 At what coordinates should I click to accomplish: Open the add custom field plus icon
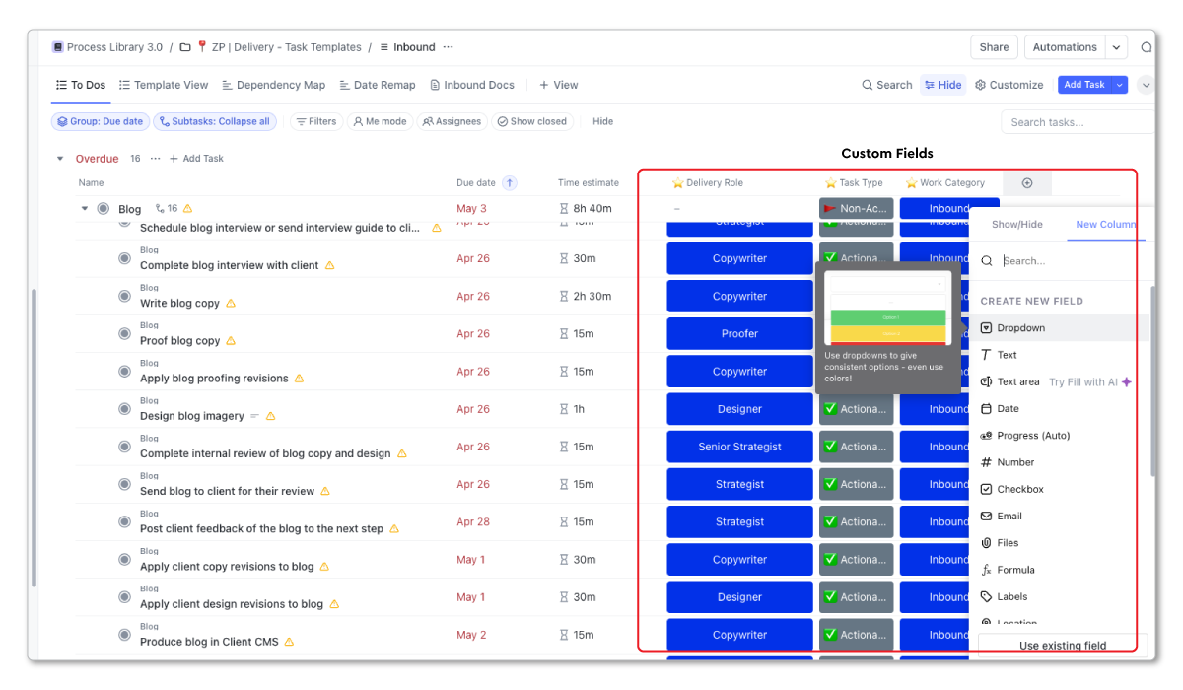[x=1027, y=182]
